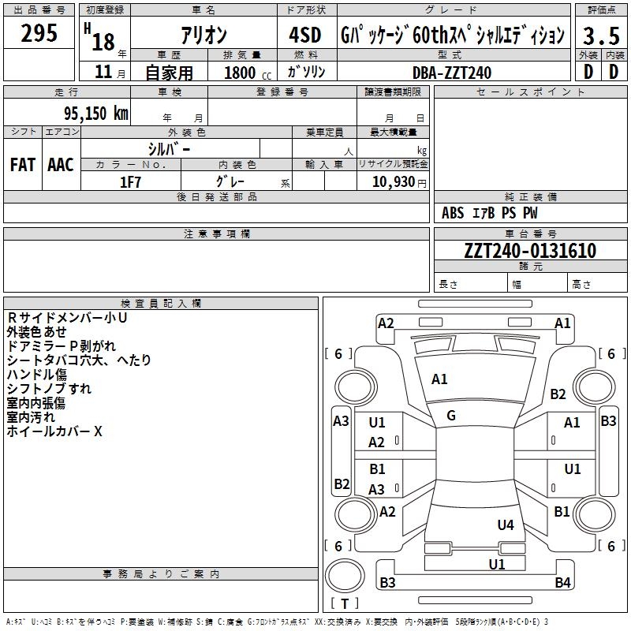631x631 pixels.
Task: Select the note ホイールカバーX
Action: tap(54, 431)
